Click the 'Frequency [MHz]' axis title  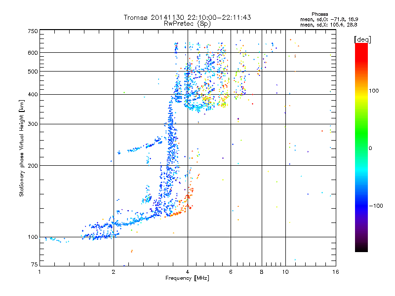pyautogui.click(x=187, y=278)
